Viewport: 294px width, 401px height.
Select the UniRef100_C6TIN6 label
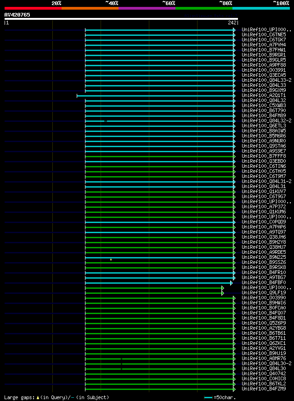(264, 166)
